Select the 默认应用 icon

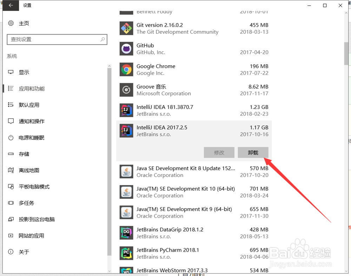pos(11,105)
